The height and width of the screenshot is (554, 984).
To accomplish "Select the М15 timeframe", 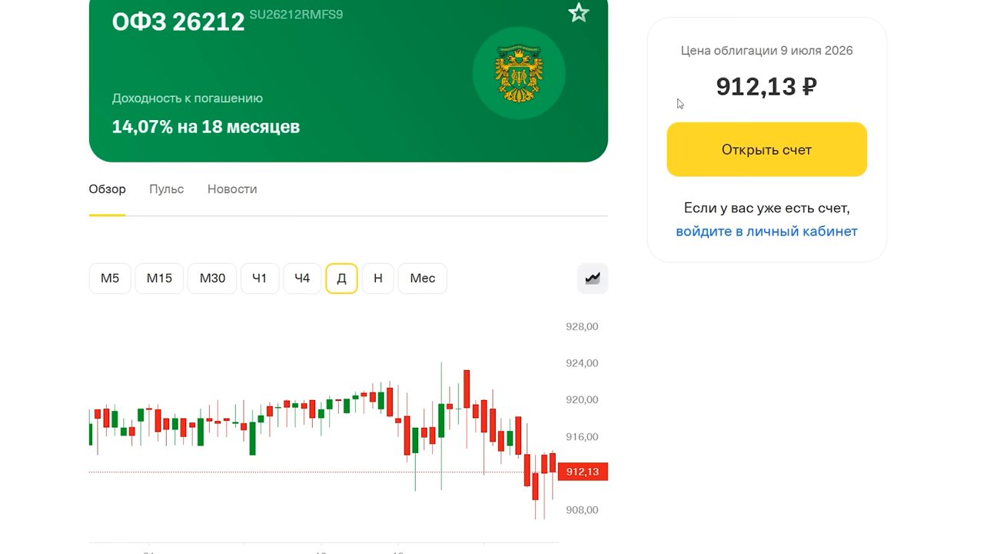I will (x=159, y=278).
